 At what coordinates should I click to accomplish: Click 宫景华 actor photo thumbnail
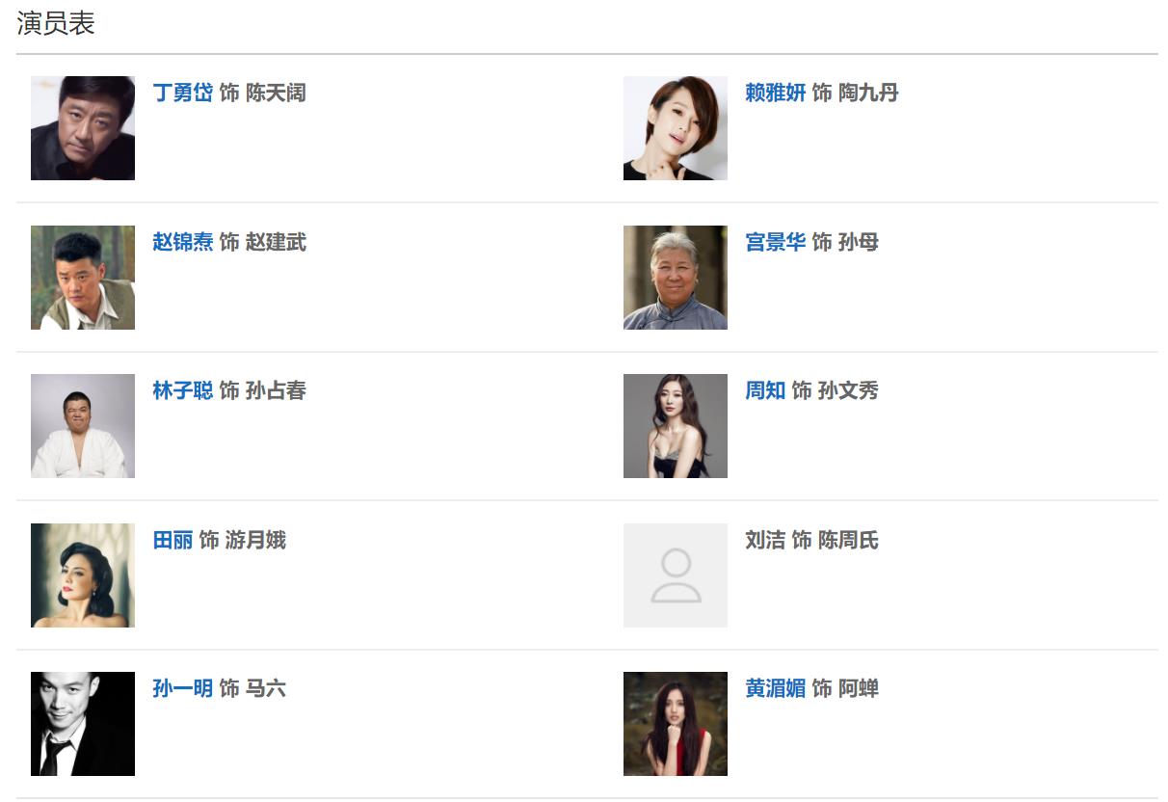click(675, 278)
